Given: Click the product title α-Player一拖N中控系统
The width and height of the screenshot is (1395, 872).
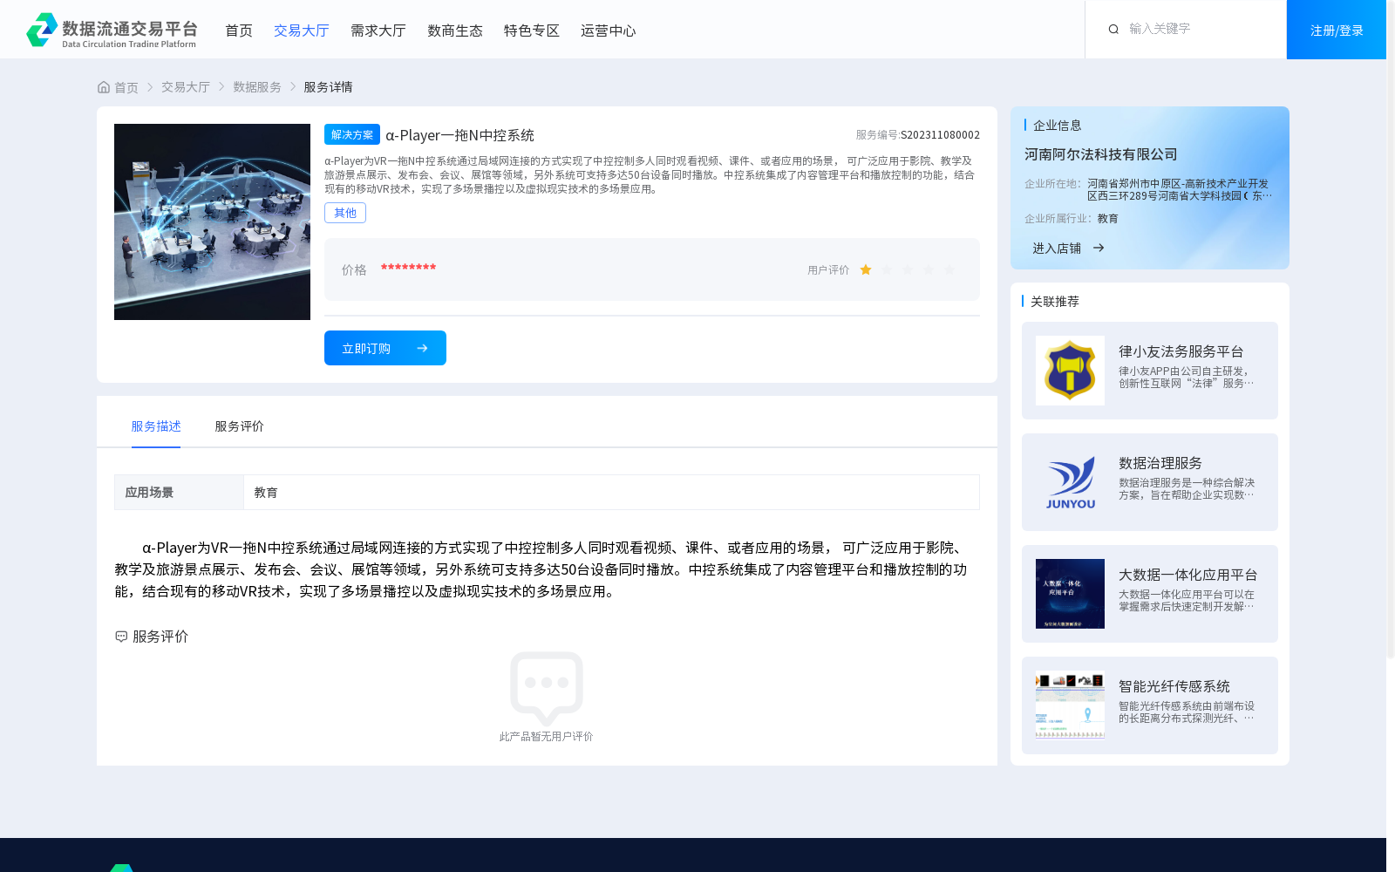Looking at the screenshot, I should click(460, 135).
